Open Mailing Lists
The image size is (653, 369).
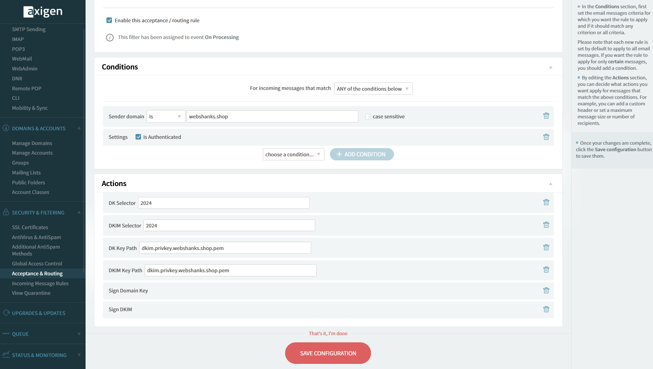click(26, 173)
